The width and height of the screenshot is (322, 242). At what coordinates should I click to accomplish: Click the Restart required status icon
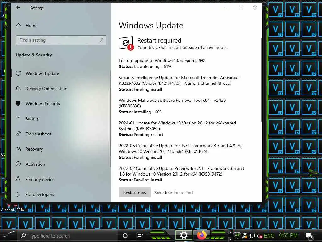pos(126,43)
